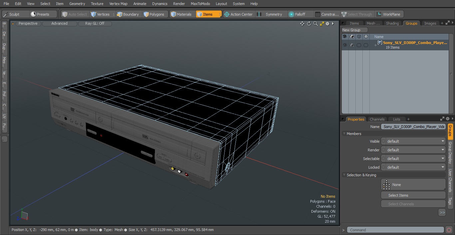Expand the Sony_SLV_D300P group tree
This screenshot has width=455, height=235.
375,45
